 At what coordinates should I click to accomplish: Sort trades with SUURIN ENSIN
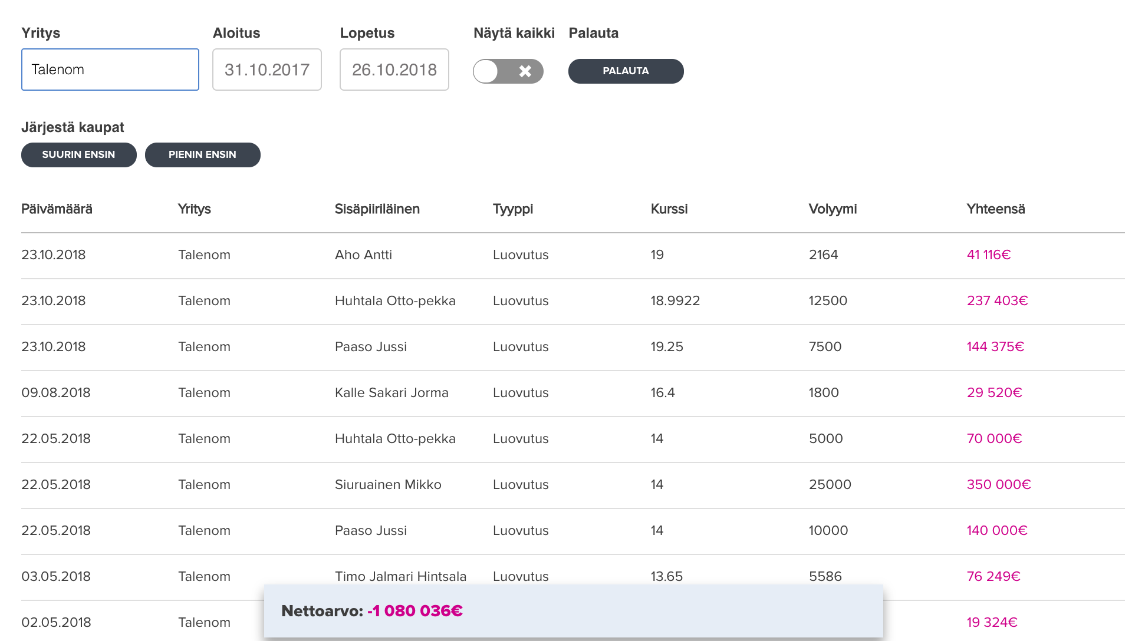click(x=78, y=155)
